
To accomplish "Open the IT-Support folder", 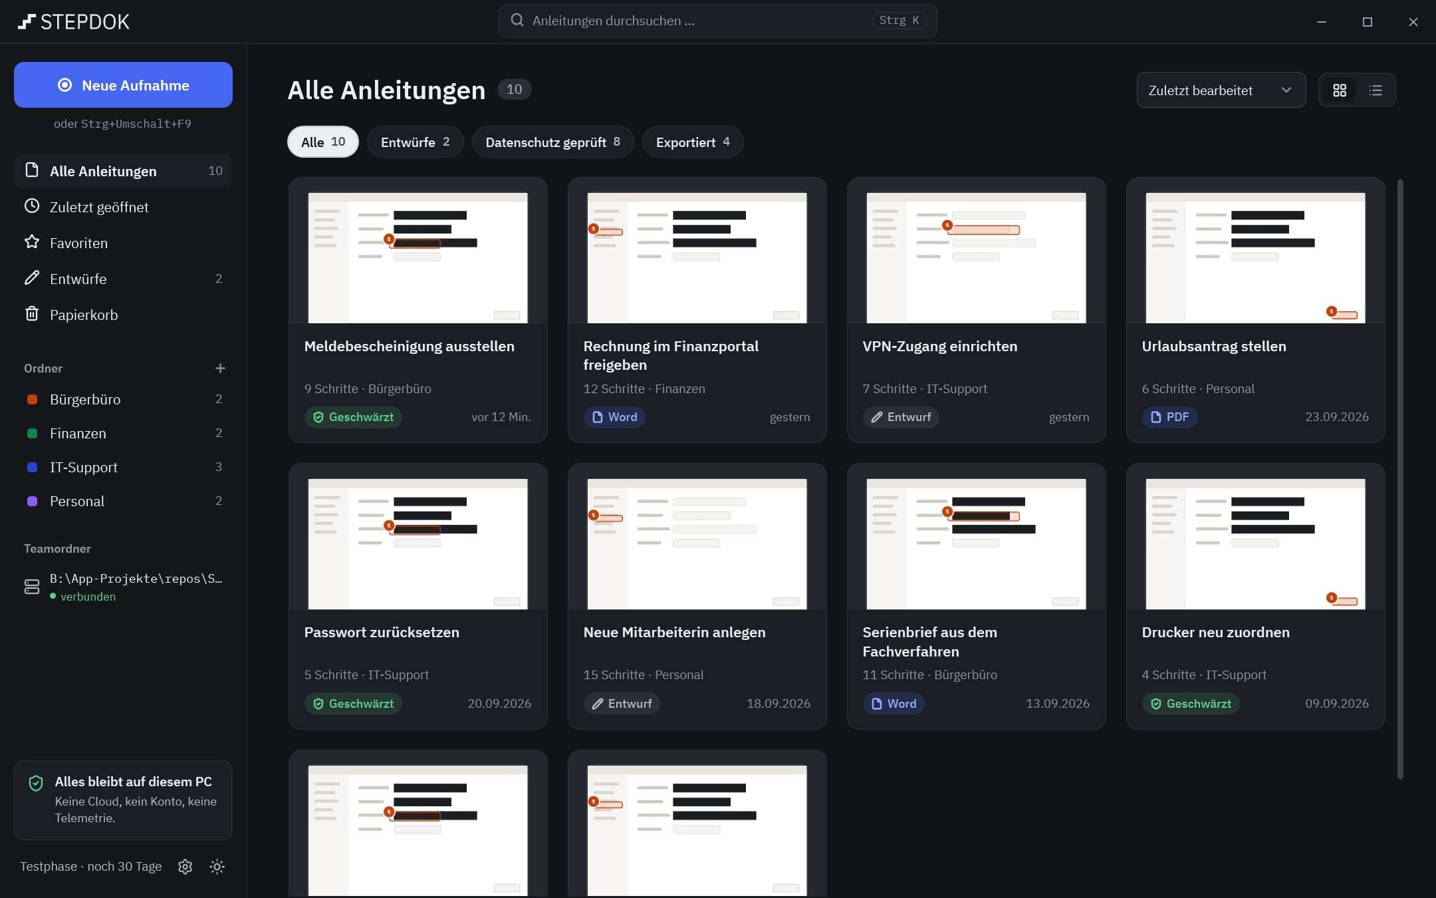I will (x=123, y=467).
